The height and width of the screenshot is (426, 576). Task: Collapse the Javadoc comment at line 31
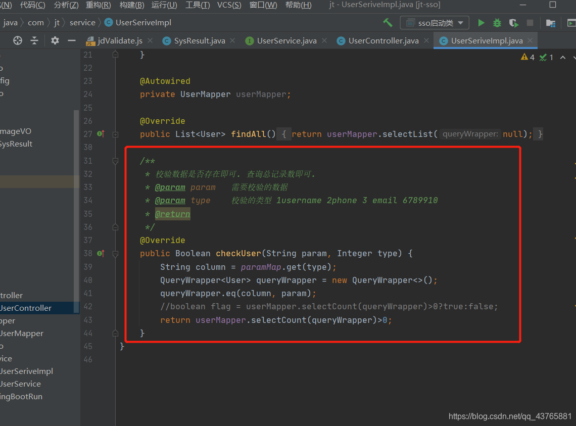(x=115, y=161)
